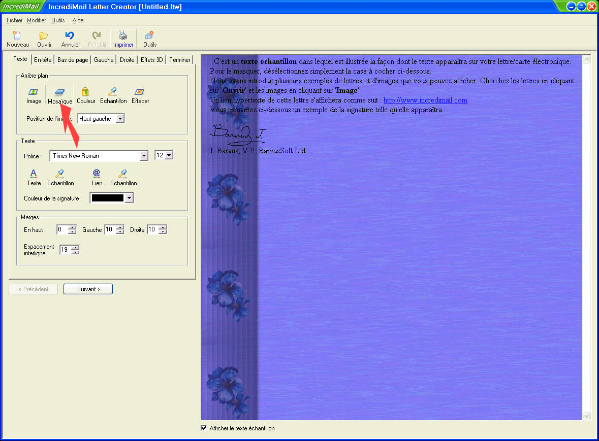
Task: Switch to the Terminer tab
Action: click(179, 60)
